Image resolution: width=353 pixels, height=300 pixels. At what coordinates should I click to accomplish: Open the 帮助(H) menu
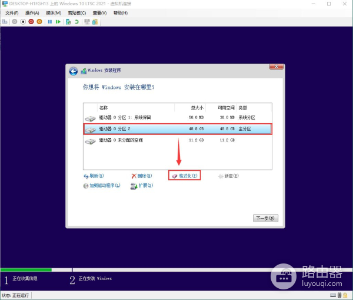121,13
